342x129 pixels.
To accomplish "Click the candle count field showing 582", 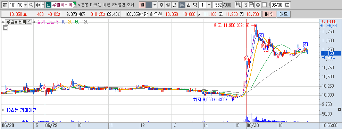I will pos(217,4).
